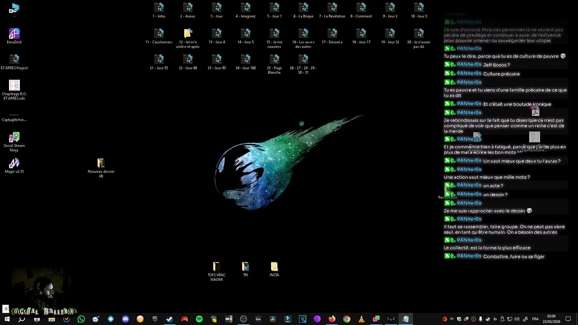Image resolution: width=578 pixels, height=325 pixels.
Task: Open Epic Games launcher in taskbar
Action: pos(155,319)
